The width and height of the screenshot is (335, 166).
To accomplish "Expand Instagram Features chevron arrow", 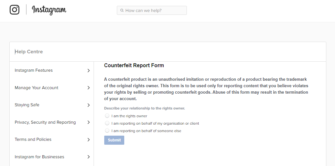I will pos(88,70).
